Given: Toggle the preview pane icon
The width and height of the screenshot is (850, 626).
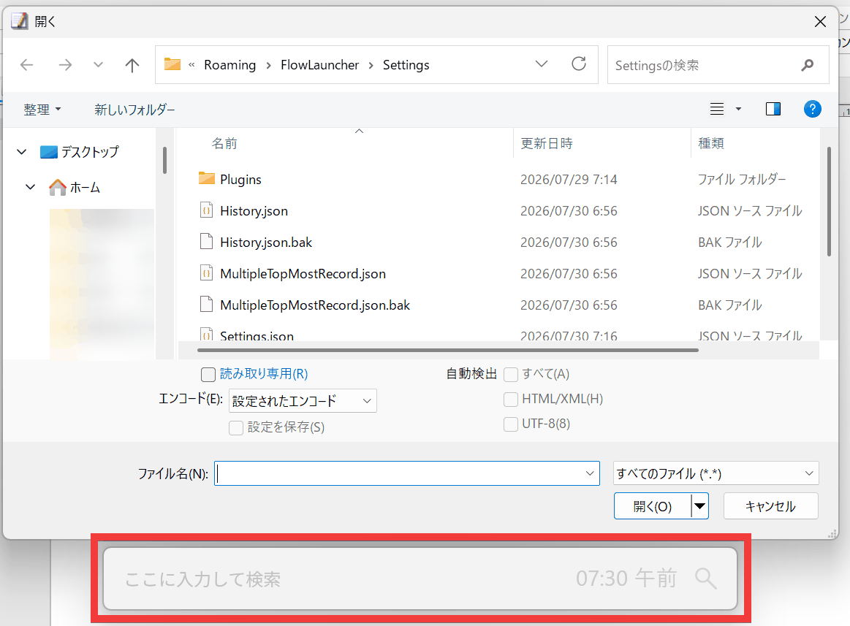Looking at the screenshot, I should (773, 109).
